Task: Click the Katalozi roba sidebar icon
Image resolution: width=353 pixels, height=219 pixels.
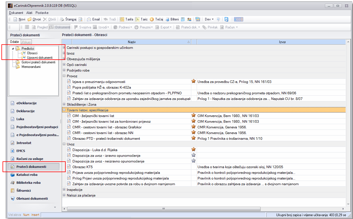Action: pos(12,175)
